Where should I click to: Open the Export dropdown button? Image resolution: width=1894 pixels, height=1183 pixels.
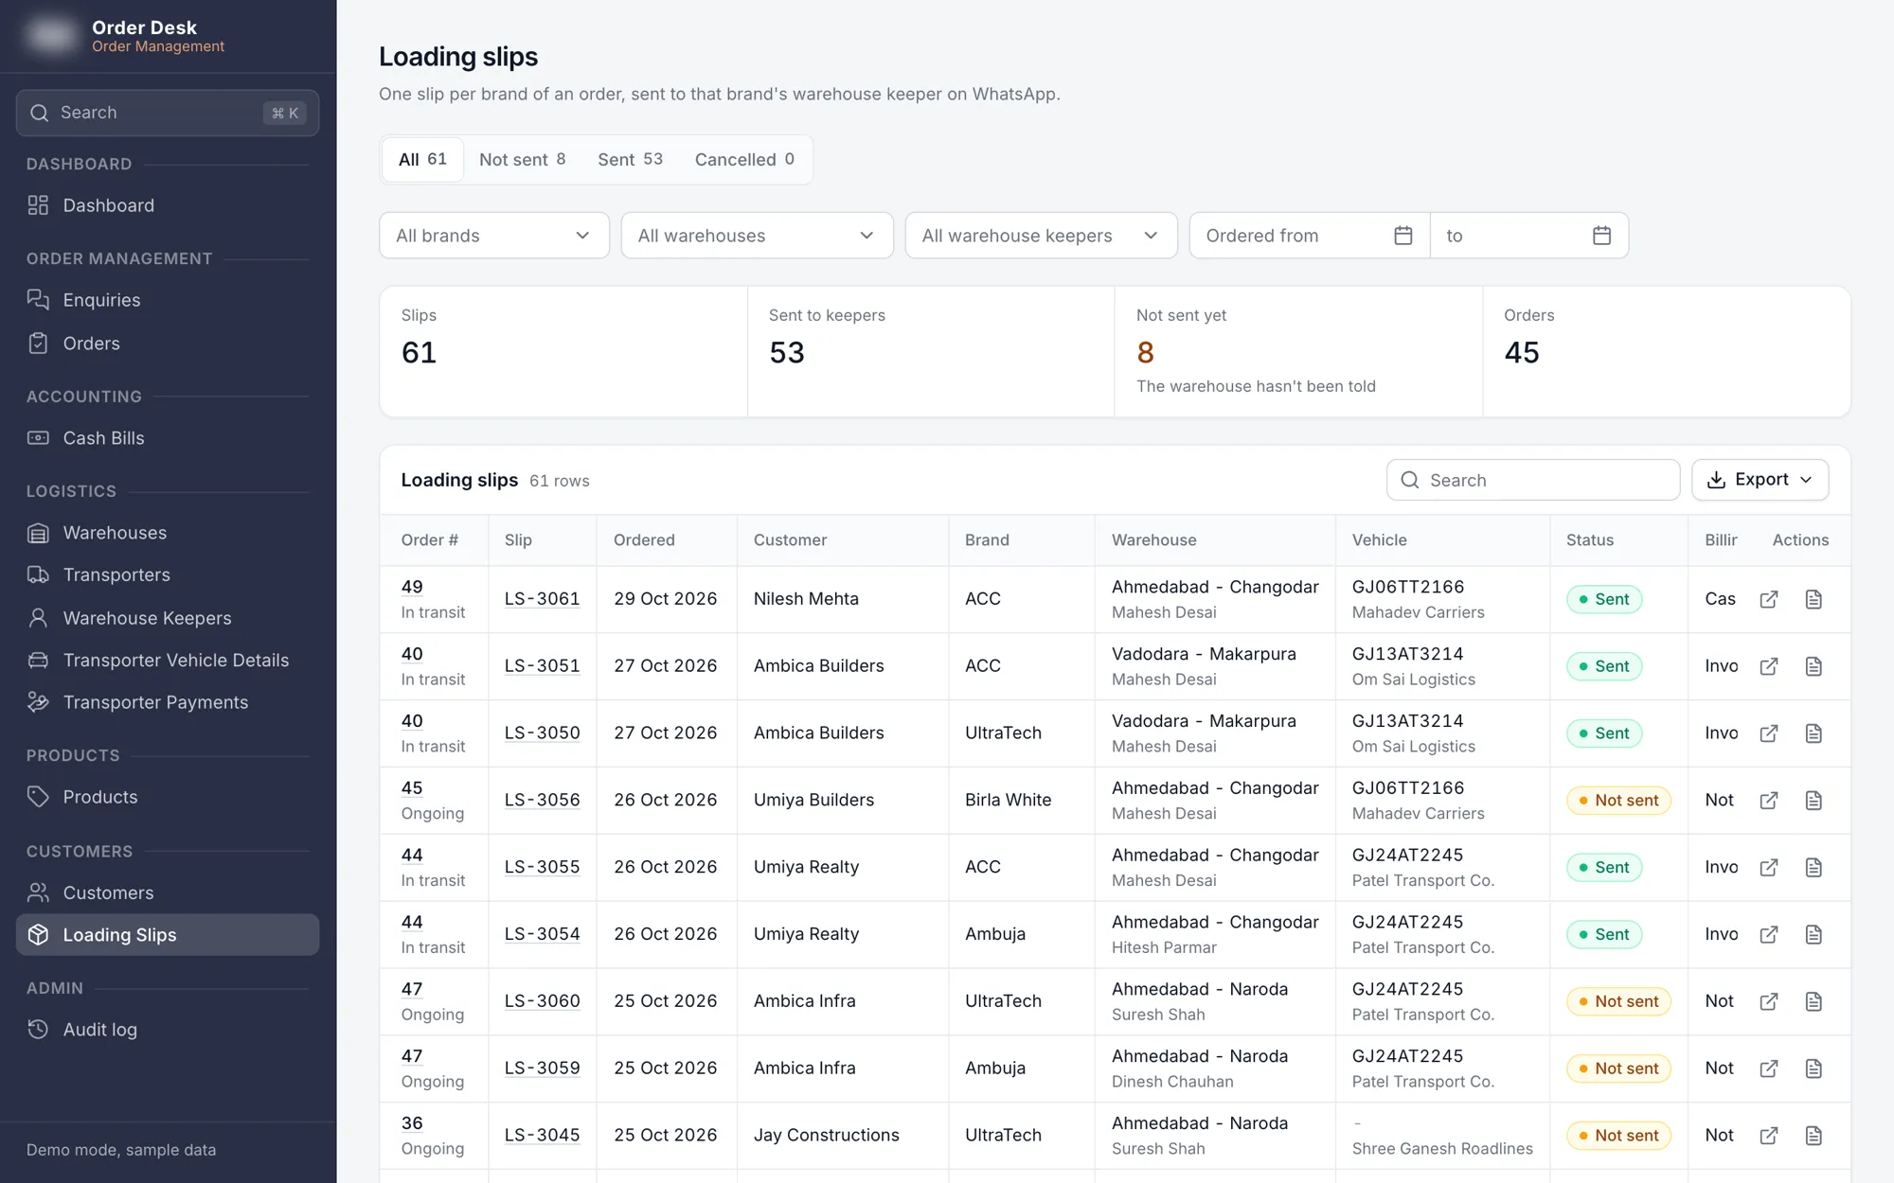point(1760,480)
